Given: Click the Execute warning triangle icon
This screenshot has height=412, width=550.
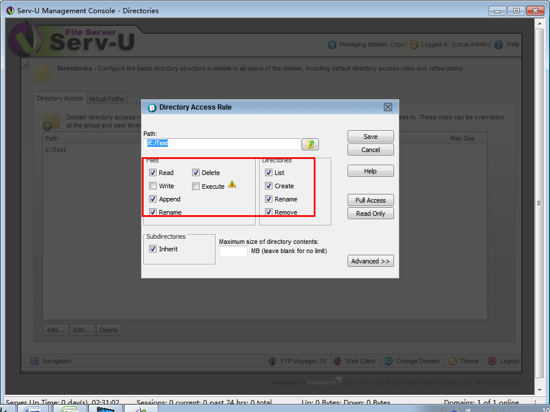Looking at the screenshot, I should click(232, 184).
